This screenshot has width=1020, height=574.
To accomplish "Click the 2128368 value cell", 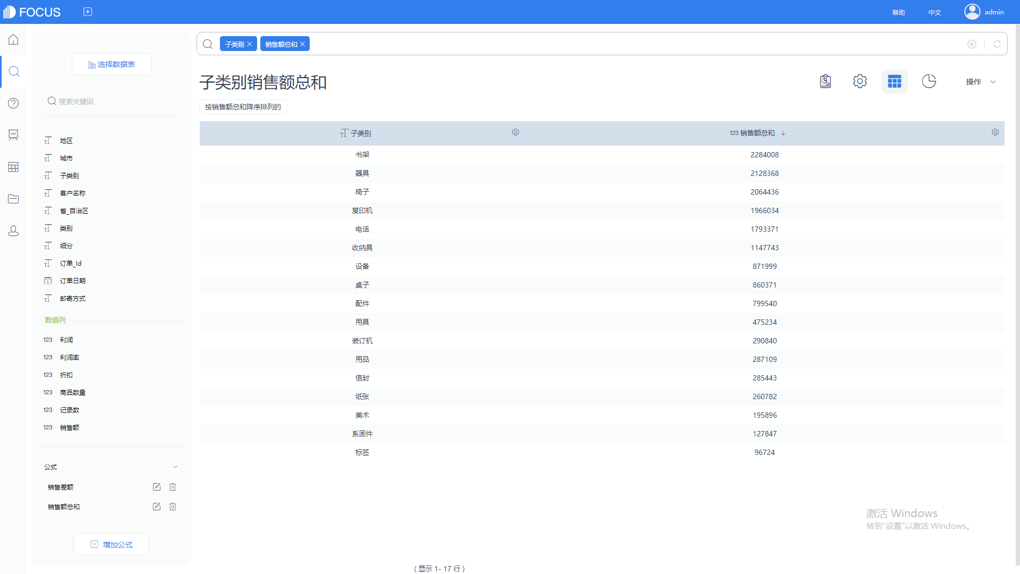I will pos(764,173).
